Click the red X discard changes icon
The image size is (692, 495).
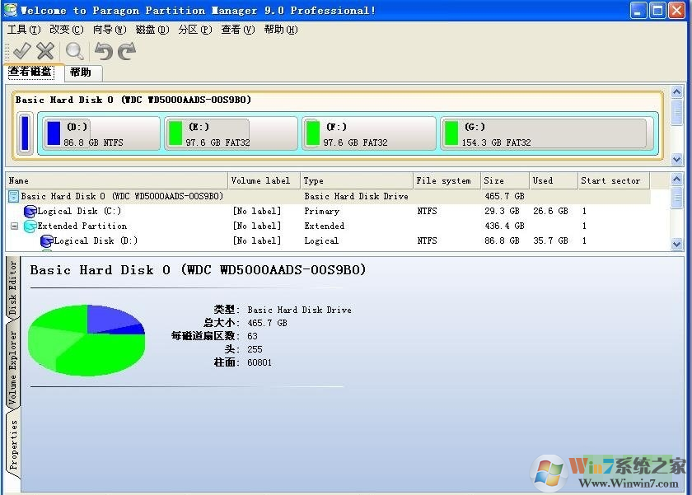pos(45,50)
